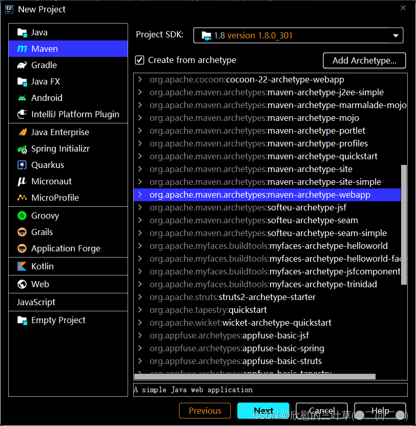Viewport: 416px width, 426px height.
Task: Click the SDK folder icon in Project SDK field
Action: (206, 36)
